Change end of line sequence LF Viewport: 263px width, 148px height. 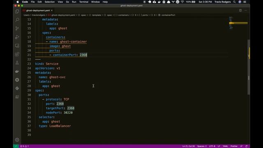[x=219, y=146]
